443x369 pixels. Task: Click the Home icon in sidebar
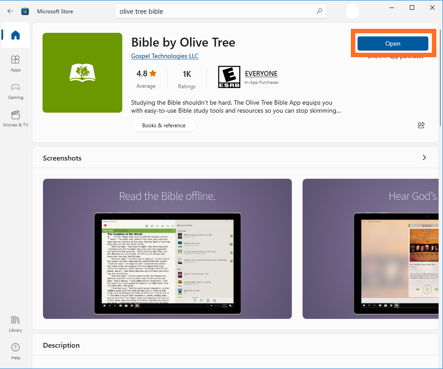(16, 35)
